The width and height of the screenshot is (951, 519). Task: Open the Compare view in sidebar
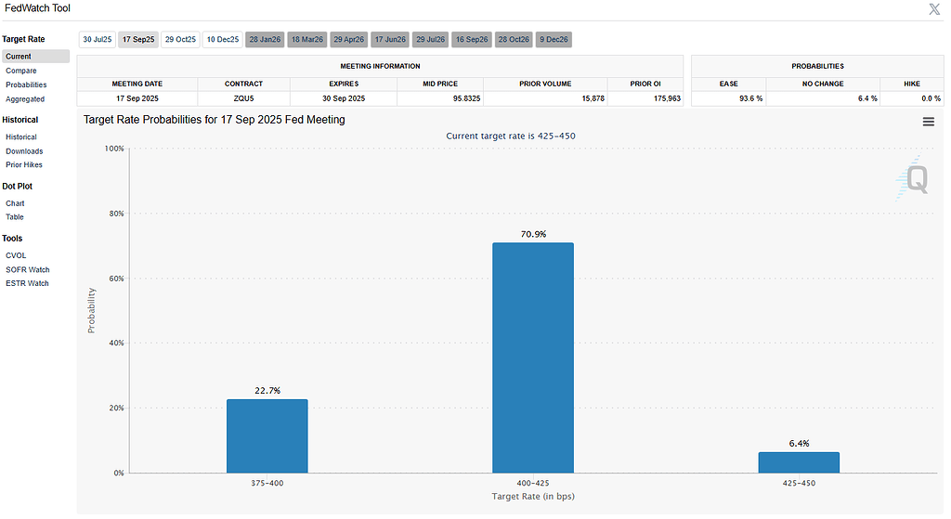[x=21, y=71]
